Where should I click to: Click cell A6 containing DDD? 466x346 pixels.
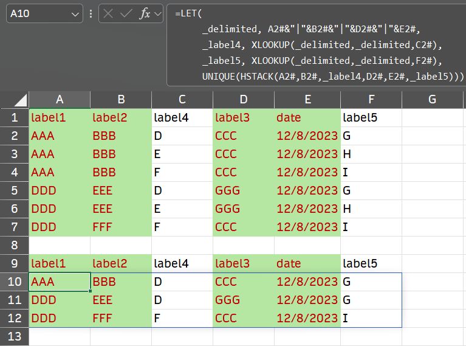(x=60, y=209)
